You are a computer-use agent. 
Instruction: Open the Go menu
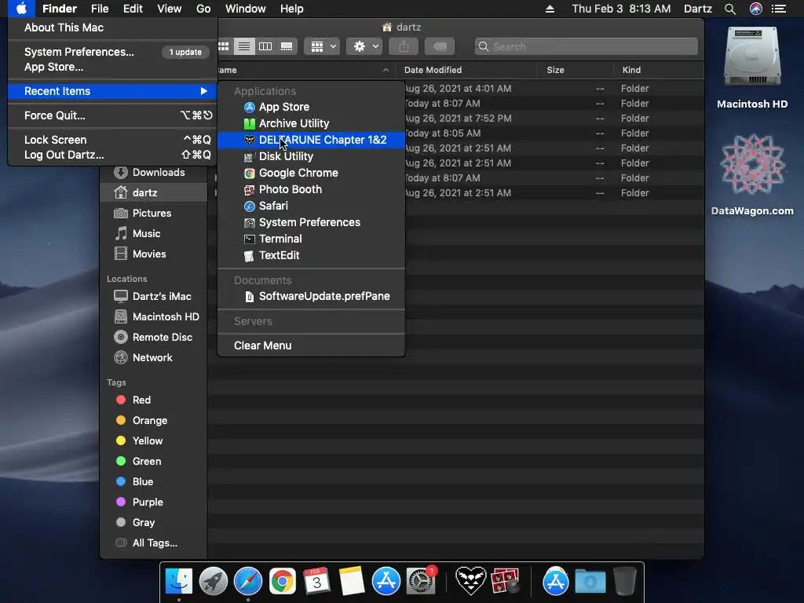coord(203,9)
